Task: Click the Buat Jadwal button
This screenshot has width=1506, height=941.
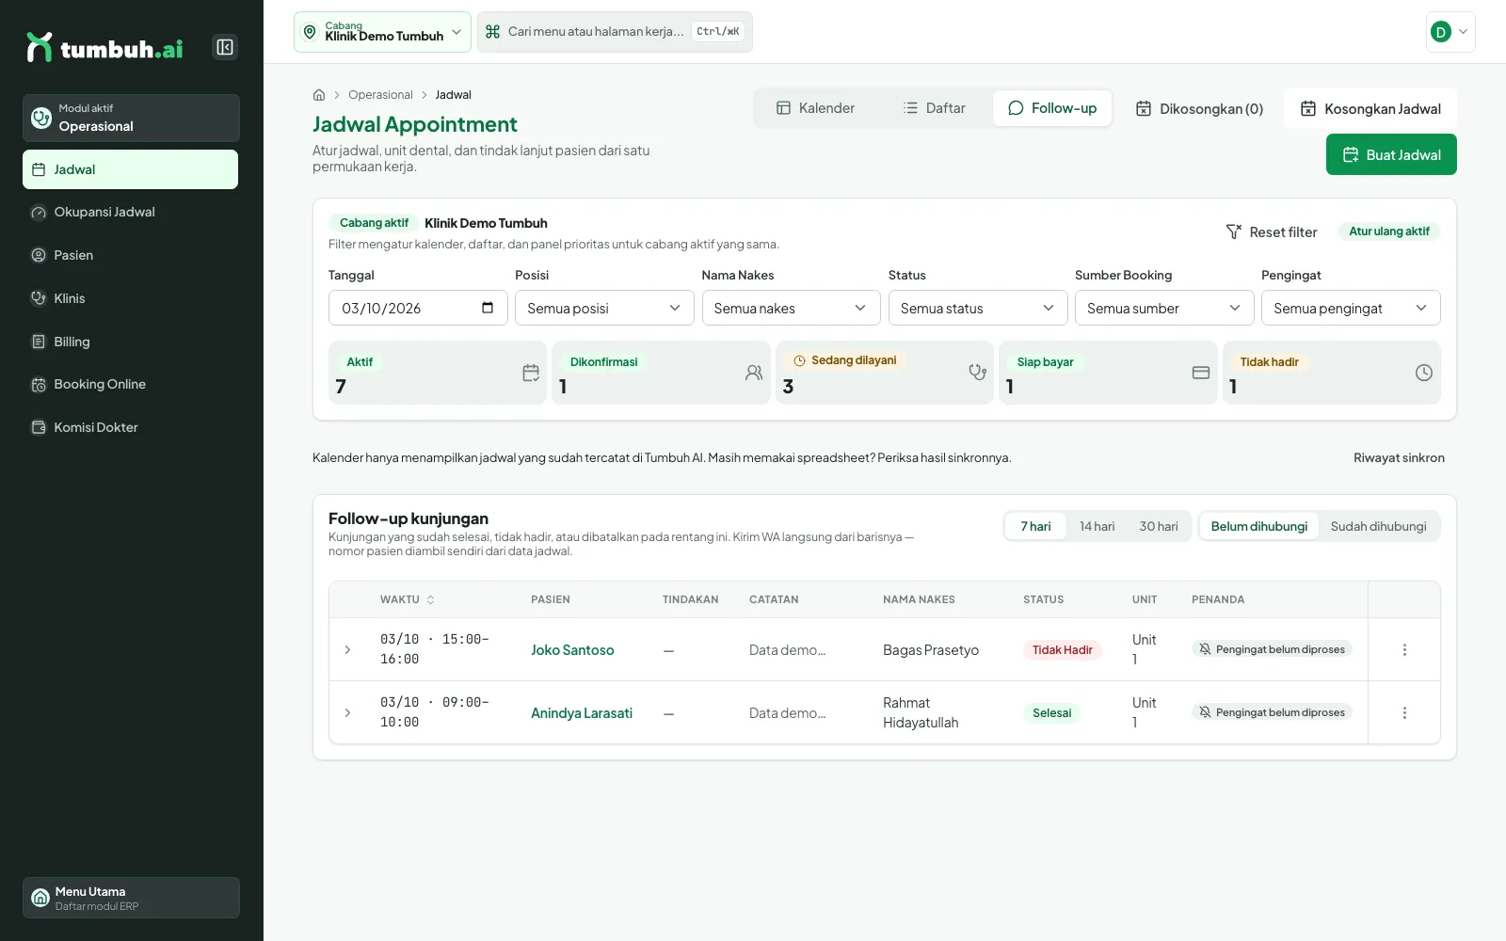Action: [x=1391, y=154]
